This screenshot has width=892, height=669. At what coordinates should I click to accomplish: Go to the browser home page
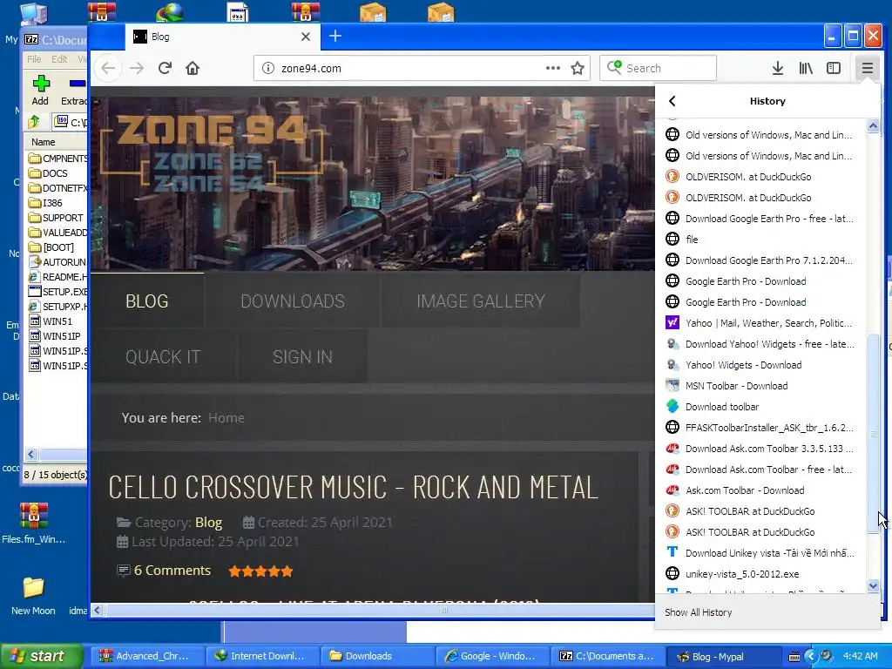193,68
